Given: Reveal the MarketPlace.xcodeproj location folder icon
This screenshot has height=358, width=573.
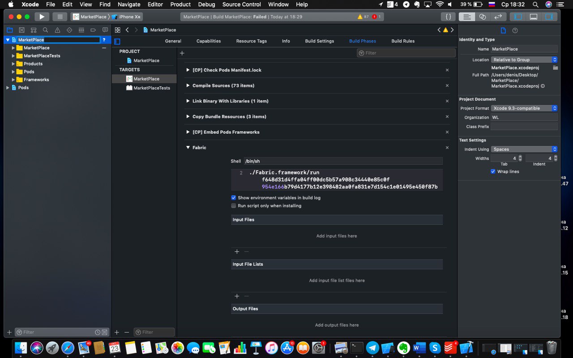Looking at the screenshot, I should tap(555, 68).
